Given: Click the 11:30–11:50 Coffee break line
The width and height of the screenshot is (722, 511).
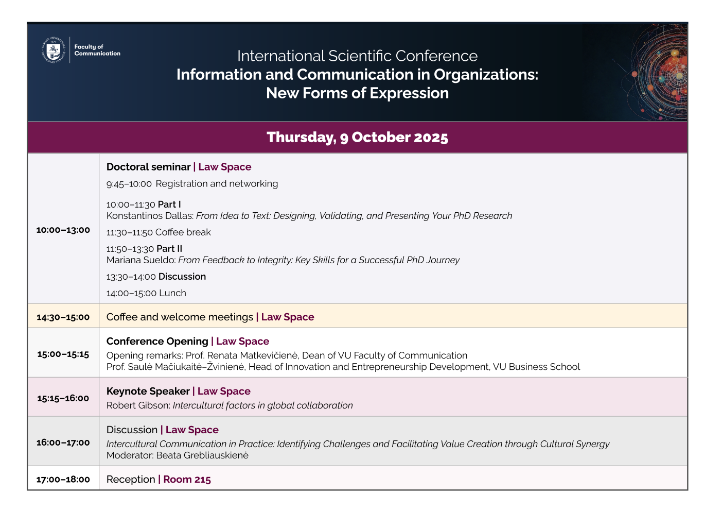Looking at the screenshot, I should coord(159,232).
